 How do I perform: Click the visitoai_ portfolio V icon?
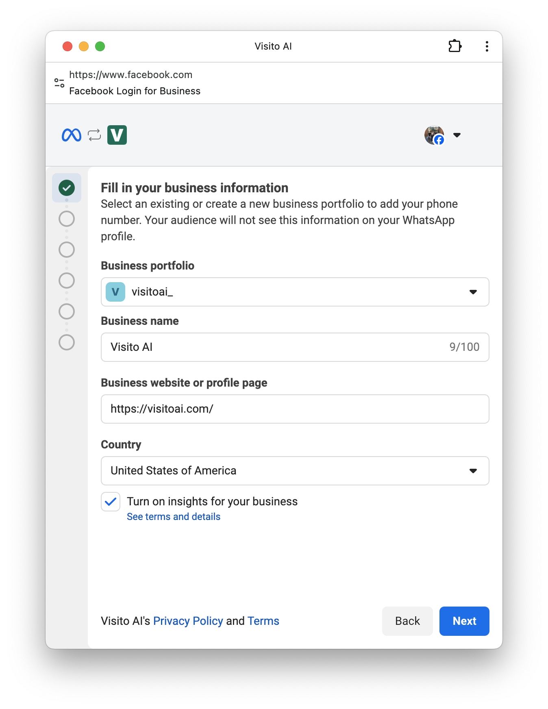pos(115,292)
